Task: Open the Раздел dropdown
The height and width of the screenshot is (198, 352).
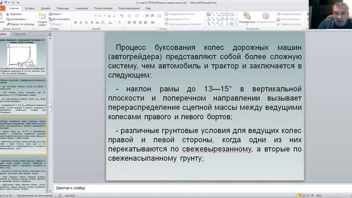Action: point(56,24)
